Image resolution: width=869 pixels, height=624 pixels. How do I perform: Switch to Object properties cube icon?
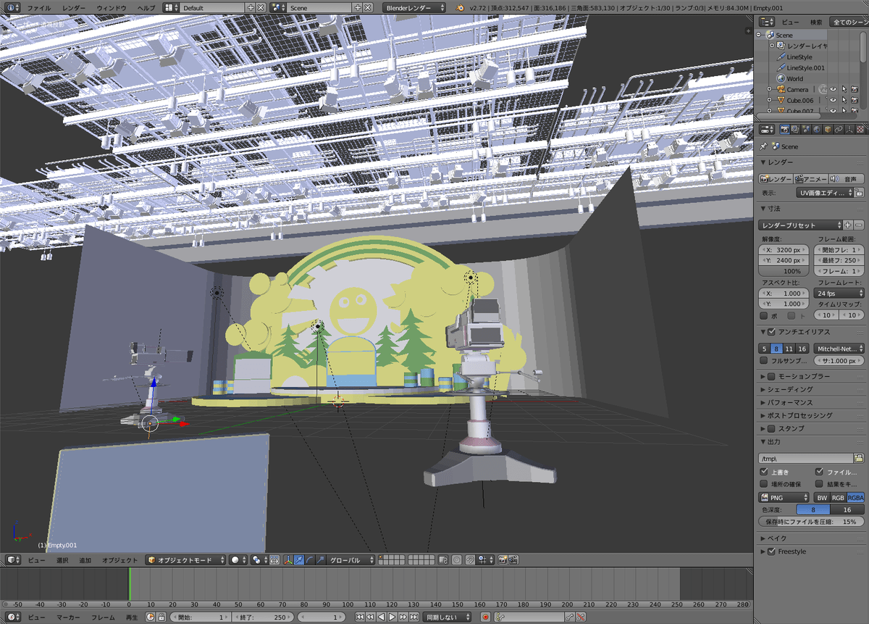(828, 130)
